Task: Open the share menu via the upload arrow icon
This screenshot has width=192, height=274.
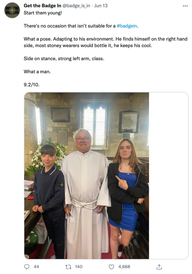Action: click(x=158, y=267)
